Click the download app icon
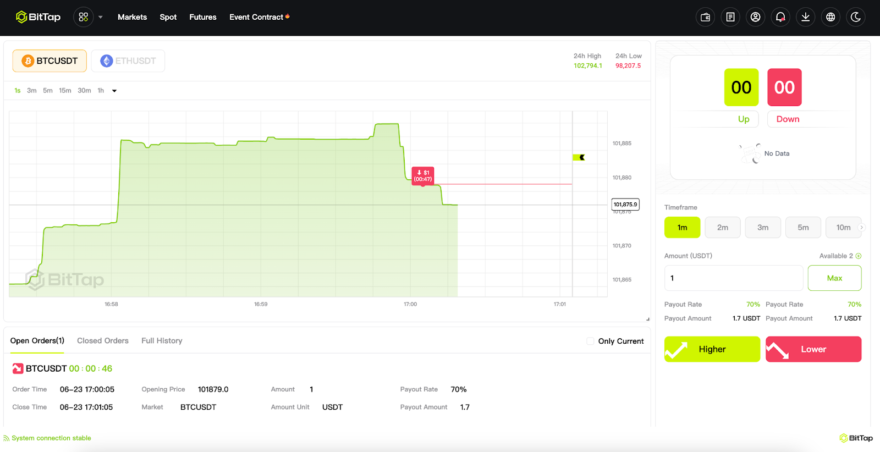 pyautogui.click(x=806, y=17)
